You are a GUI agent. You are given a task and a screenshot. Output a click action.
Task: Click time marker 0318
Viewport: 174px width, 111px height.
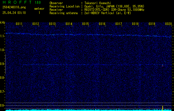(135, 24)
